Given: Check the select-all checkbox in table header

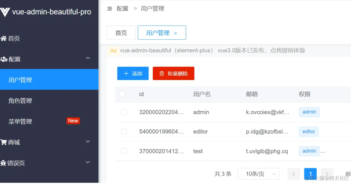Looking at the screenshot, I should (122, 94).
